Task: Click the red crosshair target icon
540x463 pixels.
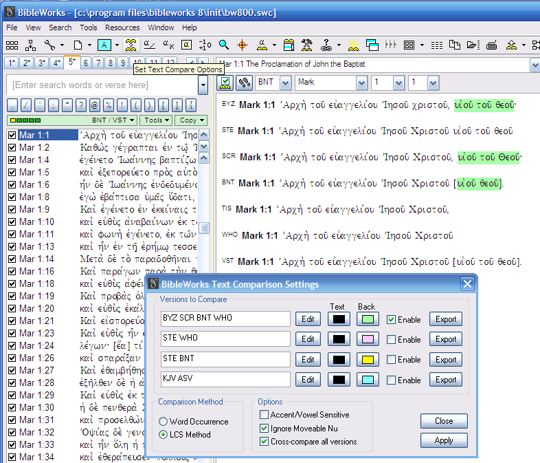Action: pos(242,45)
